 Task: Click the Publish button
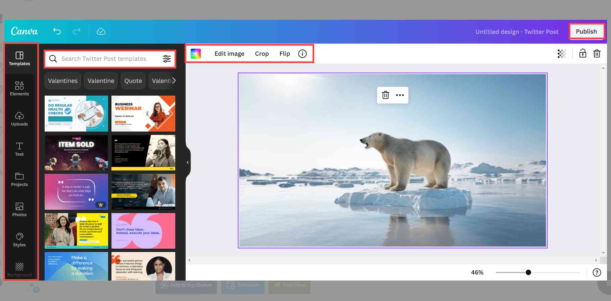tap(586, 32)
